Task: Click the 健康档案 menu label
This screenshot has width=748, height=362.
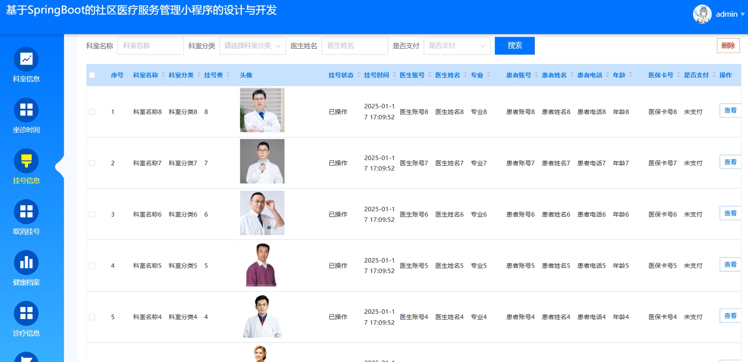Action: pos(26,283)
